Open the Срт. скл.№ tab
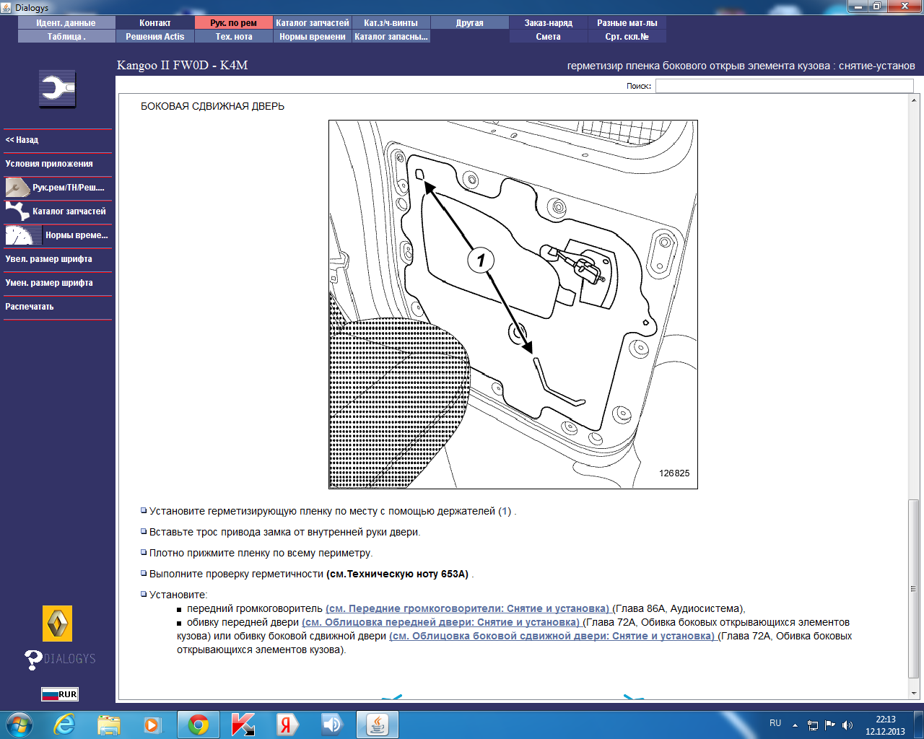924x739 pixels. tap(627, 37)
